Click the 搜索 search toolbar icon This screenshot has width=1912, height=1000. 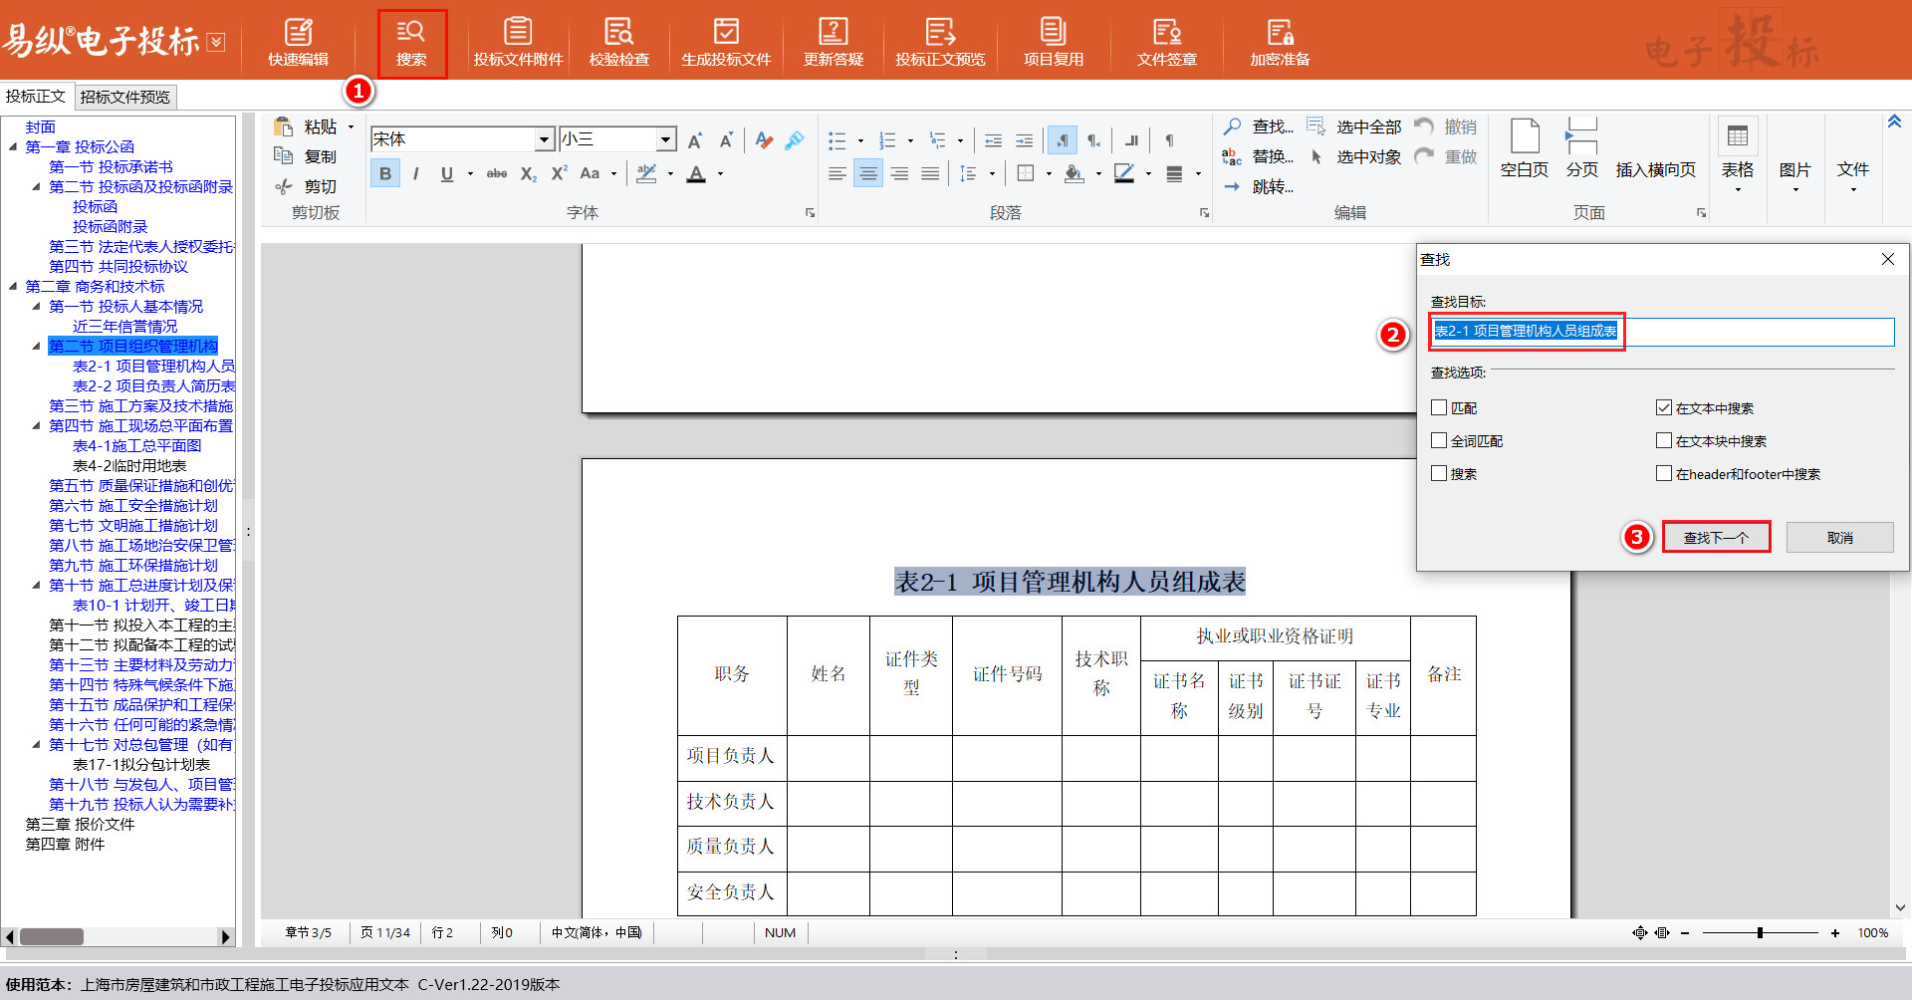point(411,43)
